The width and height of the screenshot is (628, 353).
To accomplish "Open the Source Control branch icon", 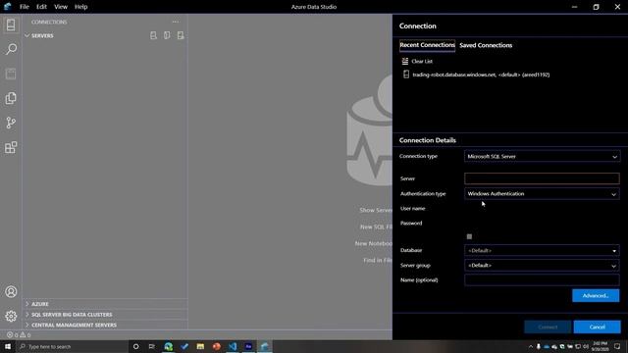I will 11,123.
